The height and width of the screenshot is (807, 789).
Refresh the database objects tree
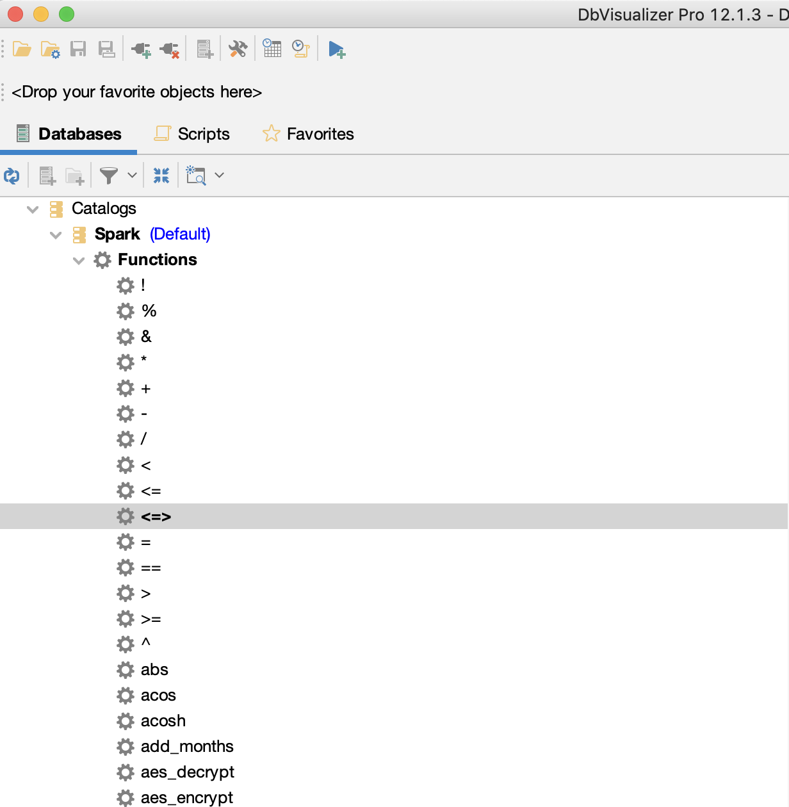pyautogui.click(x=12, y=175)
